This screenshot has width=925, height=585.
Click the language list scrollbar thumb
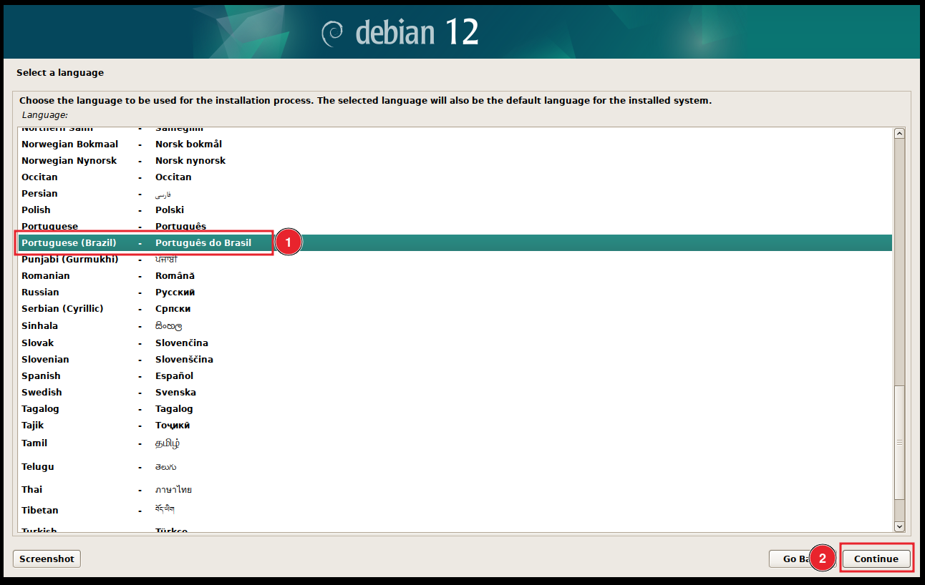(900, 442)
